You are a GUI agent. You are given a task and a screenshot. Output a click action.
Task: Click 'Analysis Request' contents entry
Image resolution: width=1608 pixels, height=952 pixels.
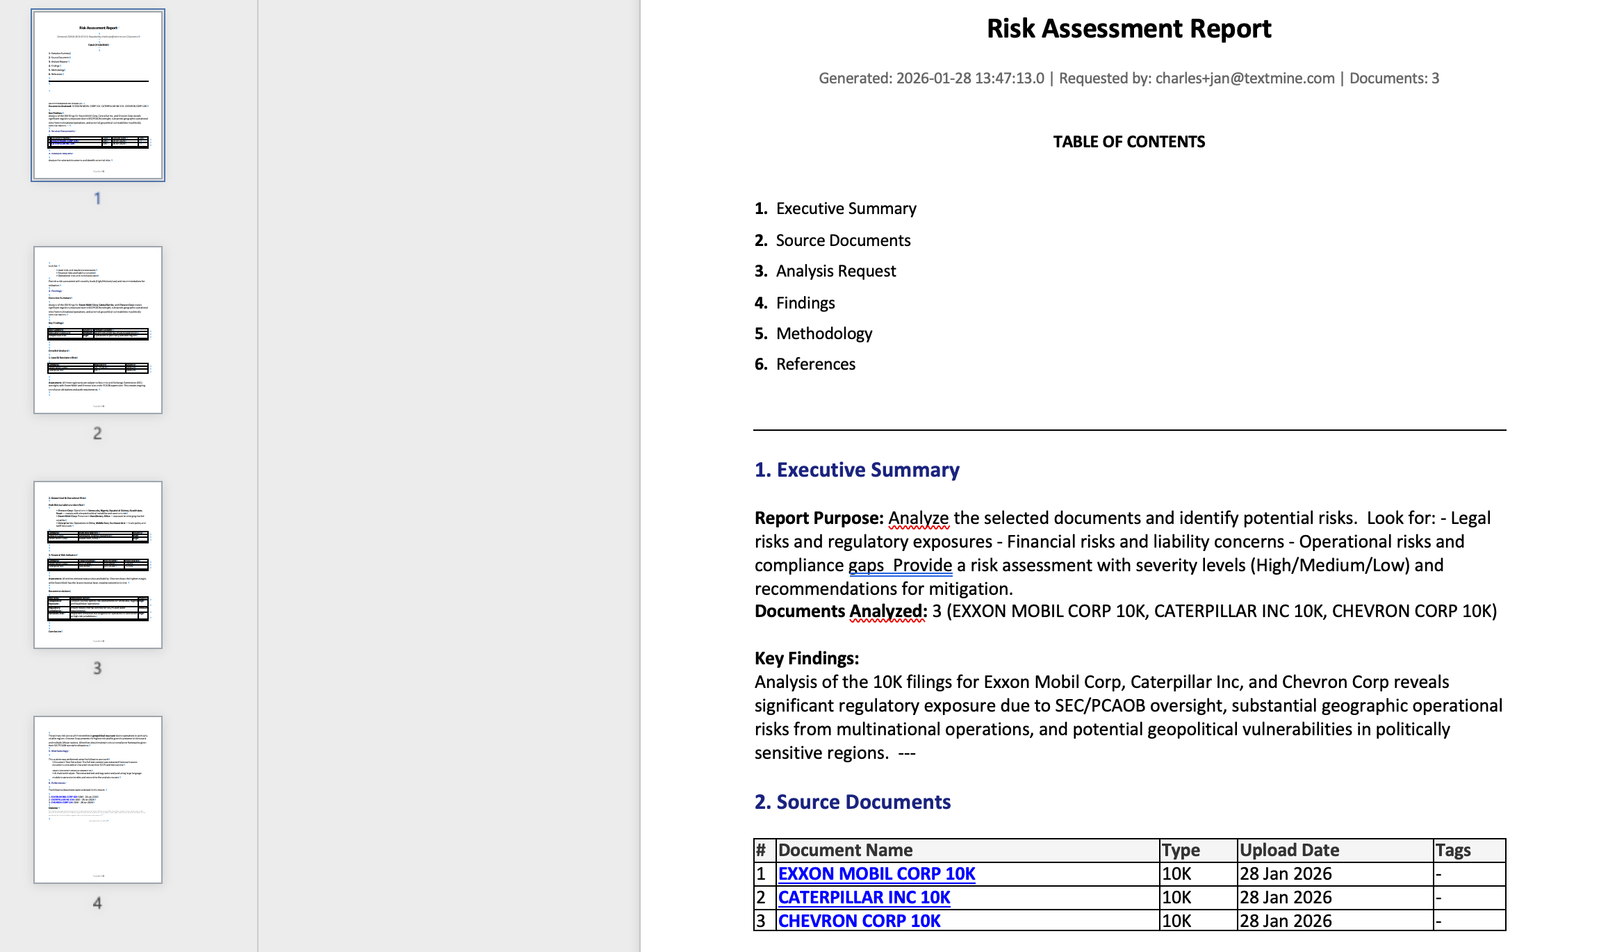pos(836,271)
